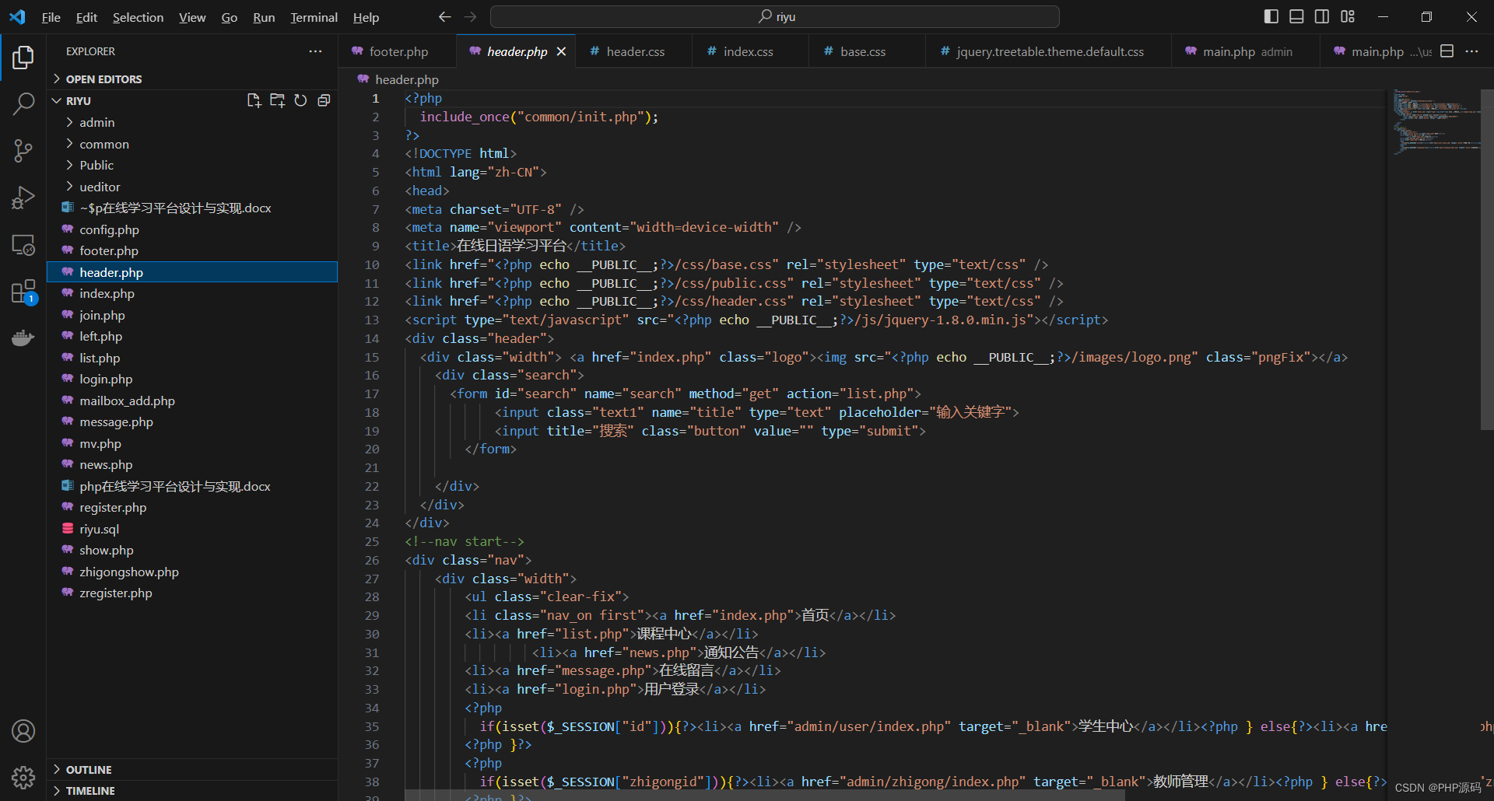This screenshot has height=801, width=1494.
Task: Open the Source Control view
Action: tap(23, 151)
